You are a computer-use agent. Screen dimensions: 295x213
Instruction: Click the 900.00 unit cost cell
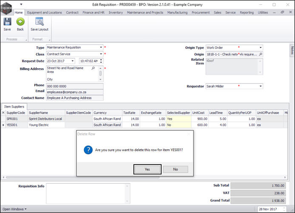pos(200,119)
